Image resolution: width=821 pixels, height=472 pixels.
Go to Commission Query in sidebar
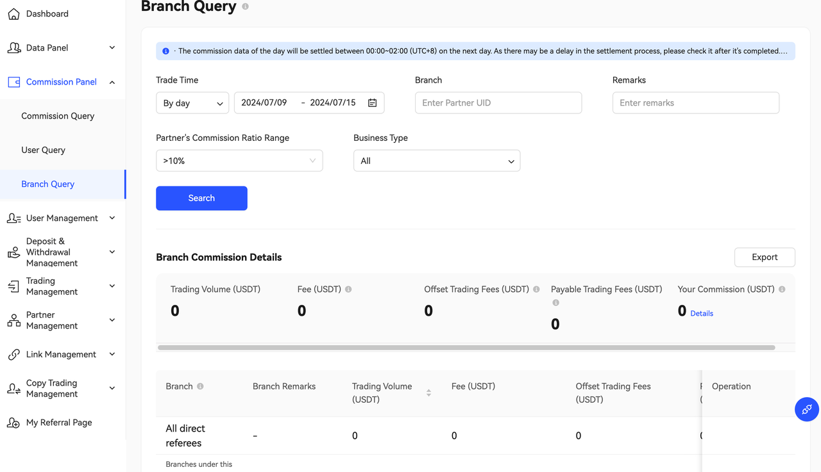tap(58, 116)
